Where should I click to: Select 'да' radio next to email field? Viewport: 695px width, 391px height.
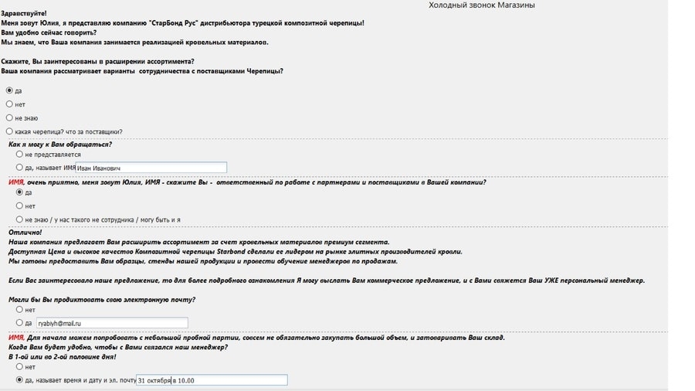click(x=19, y=323)
